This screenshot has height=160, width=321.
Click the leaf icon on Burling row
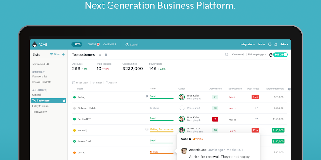(x=147, y=96)
